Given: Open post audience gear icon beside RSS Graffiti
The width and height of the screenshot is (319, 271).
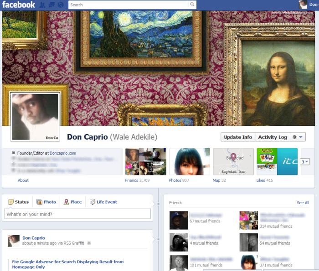Looking at the screenshot, I should (x=89, y=243).
